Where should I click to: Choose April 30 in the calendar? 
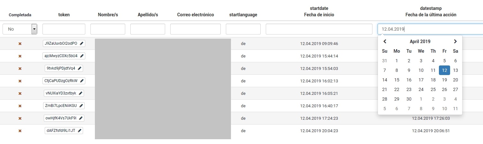409,99
